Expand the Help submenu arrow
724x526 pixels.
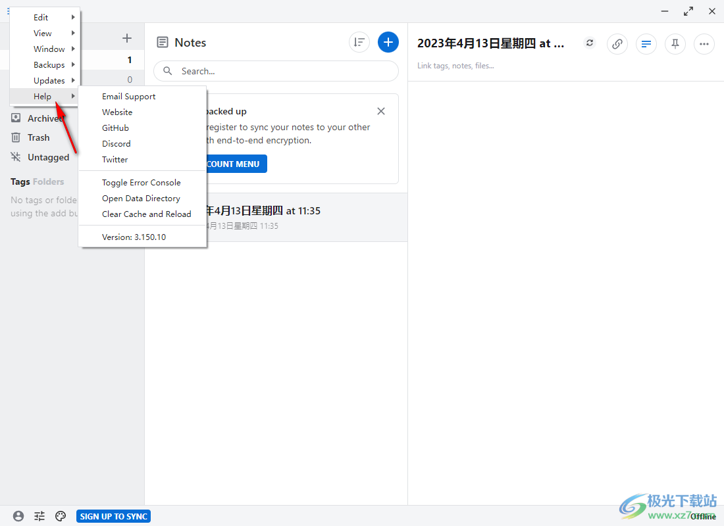(x=73, y=96)
